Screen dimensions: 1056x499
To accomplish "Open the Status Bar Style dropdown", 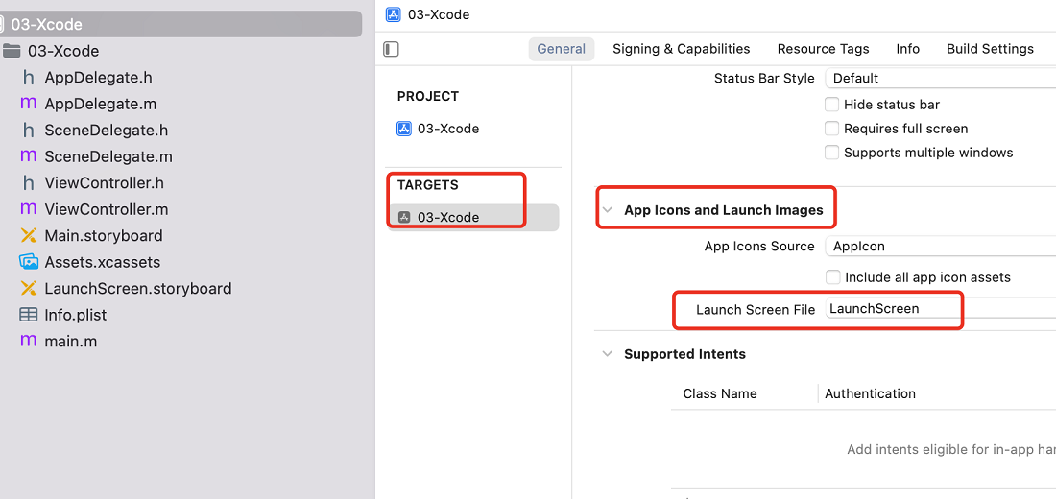I will [x=940, y=78].
